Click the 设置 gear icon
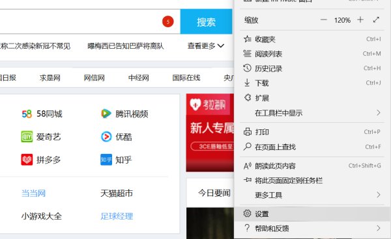Image resolution: width=391 pixels, height=239 pixels. tap(247, 213)
